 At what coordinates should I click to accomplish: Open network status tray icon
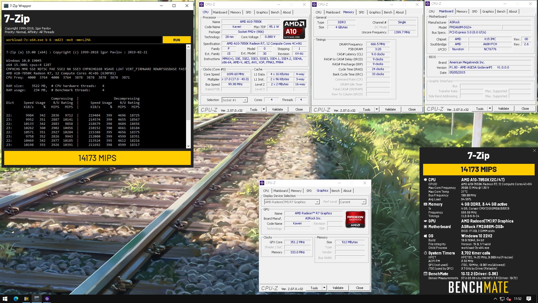(x=502, y=299)
